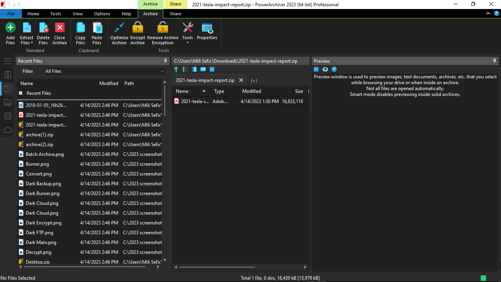Image resolution: width=501 pixels, height=282 pixels.
Task: Click the up-one-level navigation arrow
Action: [176, 69]
